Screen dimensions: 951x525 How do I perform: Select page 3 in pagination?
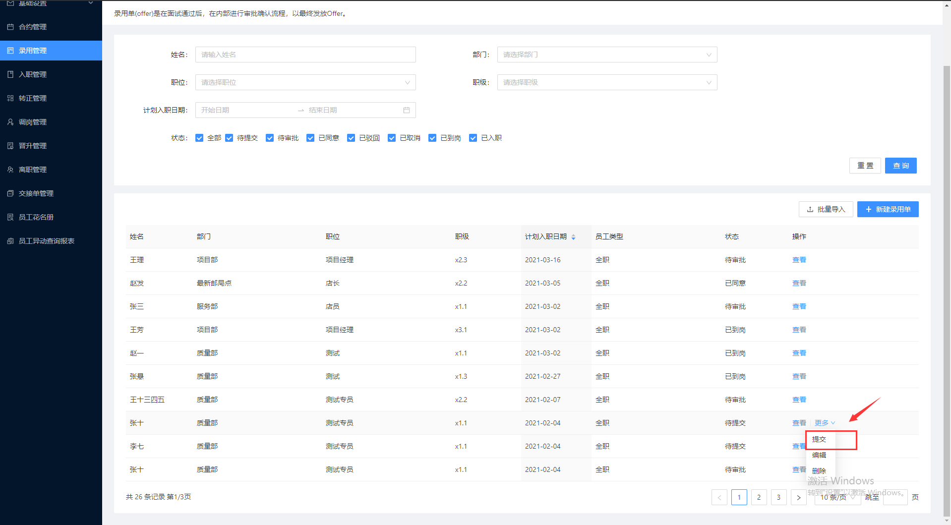pos(779,497)
